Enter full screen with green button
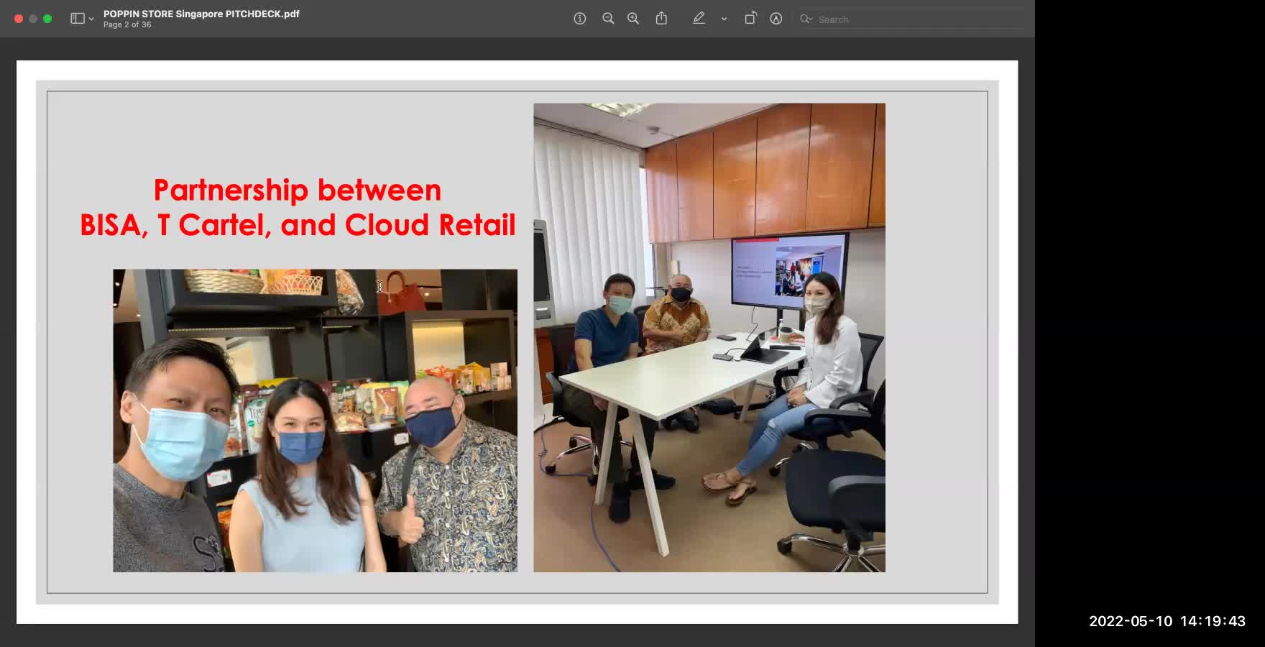1265x647 pixels. click(x=47, y=19)
